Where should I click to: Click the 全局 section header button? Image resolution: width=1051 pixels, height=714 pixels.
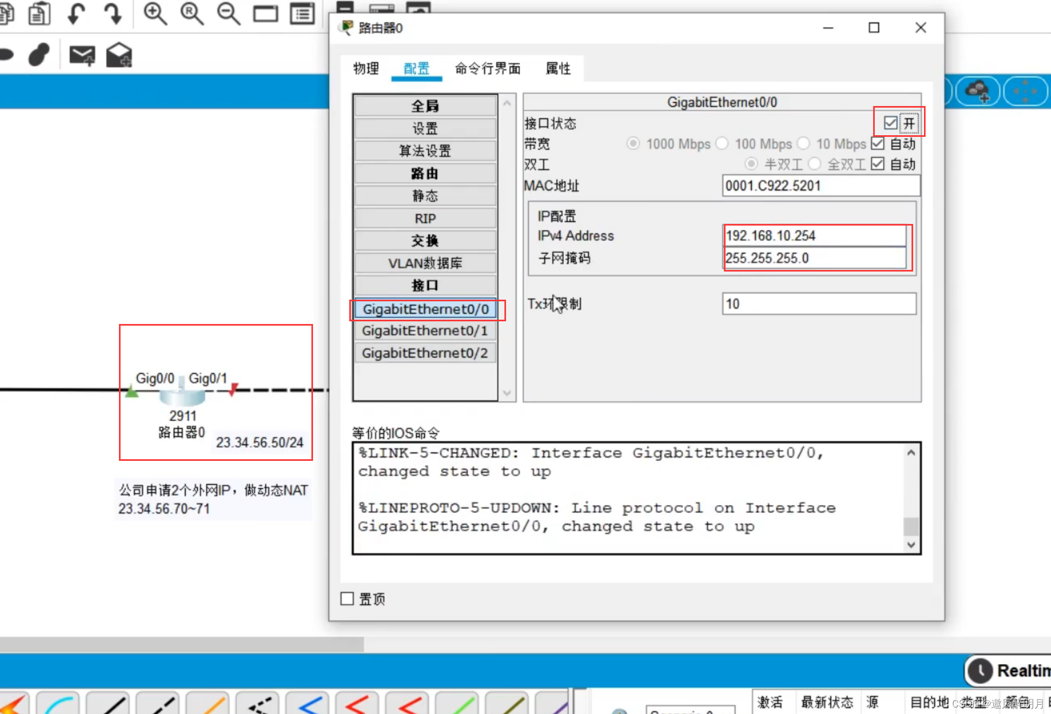pyautogui.click(x=425, y=106)
